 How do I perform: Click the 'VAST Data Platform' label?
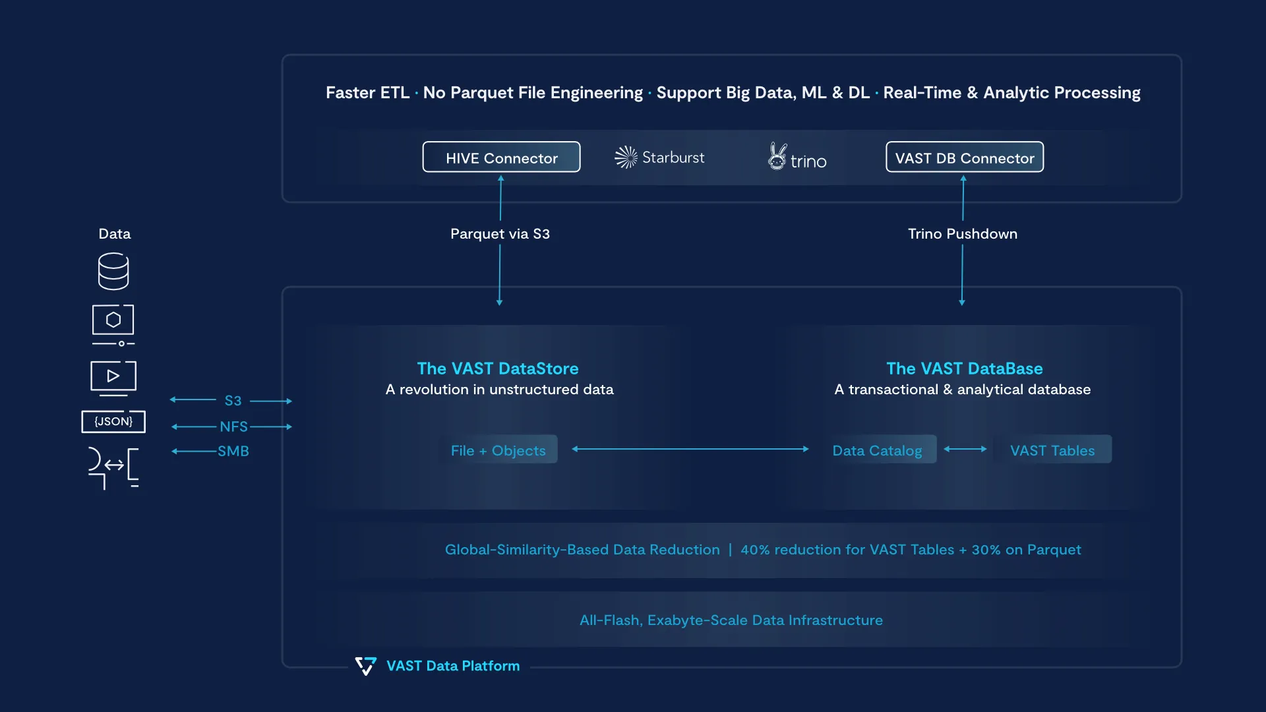[x=453, y=666]
